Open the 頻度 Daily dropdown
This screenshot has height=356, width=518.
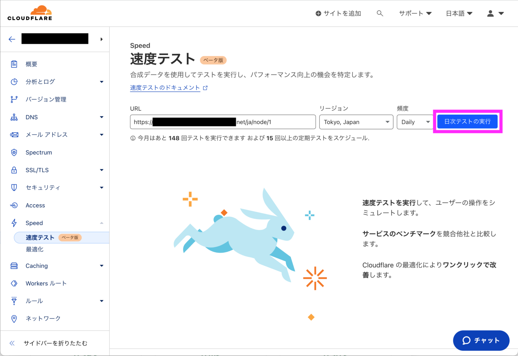[x=414, y=122]
